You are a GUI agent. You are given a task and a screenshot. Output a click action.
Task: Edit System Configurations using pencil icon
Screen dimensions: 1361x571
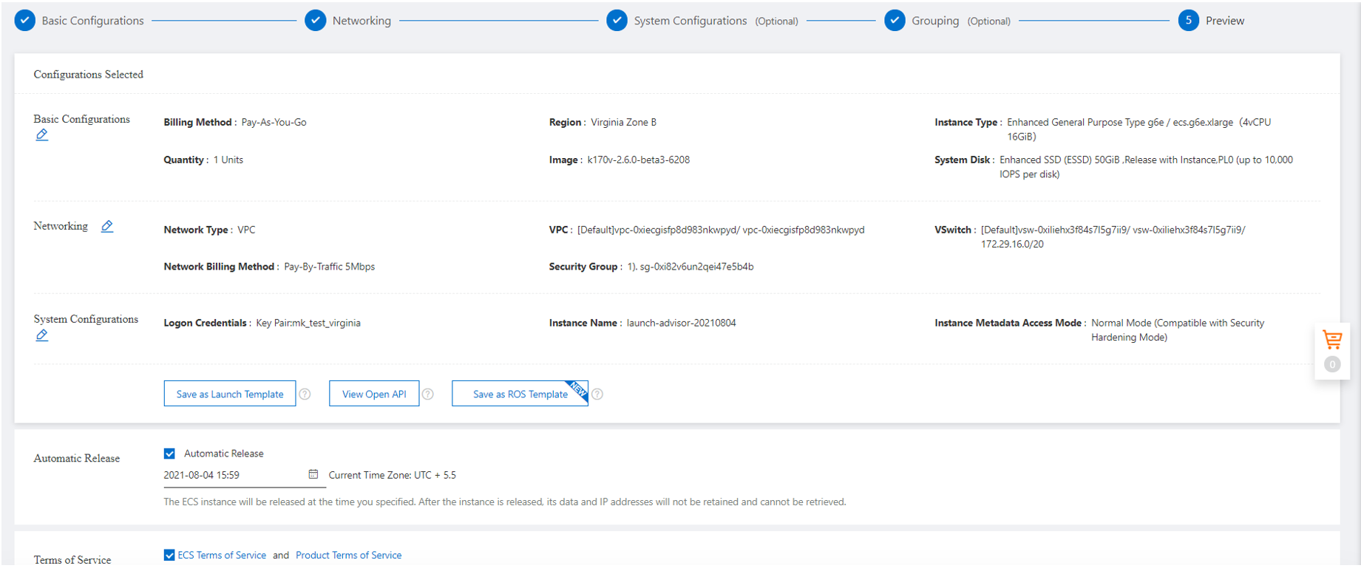(x=42, y=335)
